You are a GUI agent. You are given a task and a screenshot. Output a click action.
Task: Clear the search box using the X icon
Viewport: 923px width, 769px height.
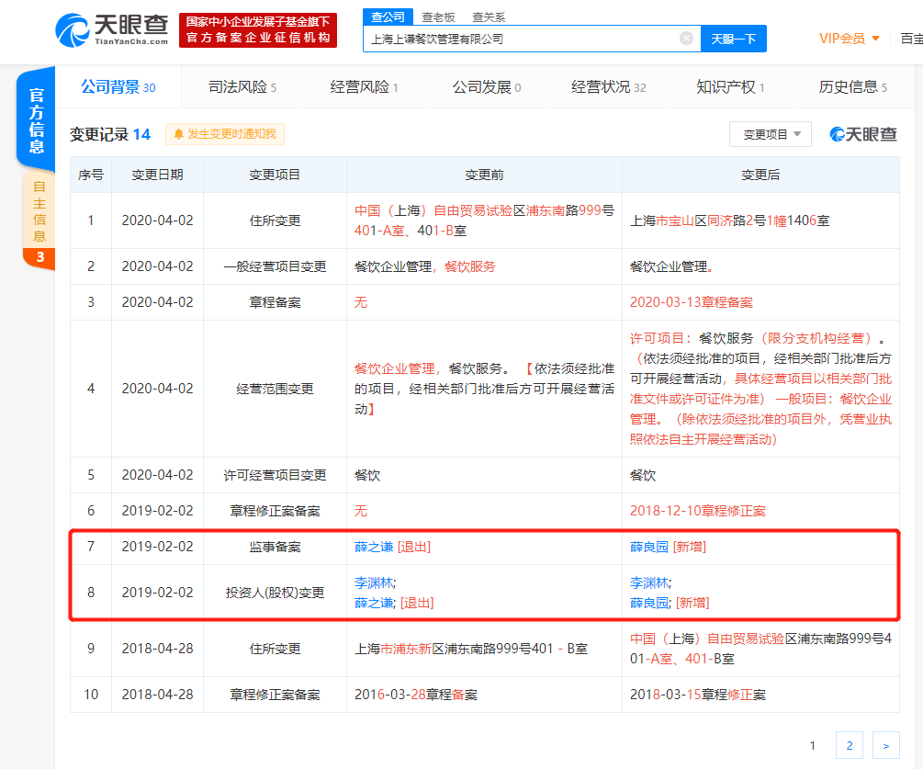coord(685,38)
